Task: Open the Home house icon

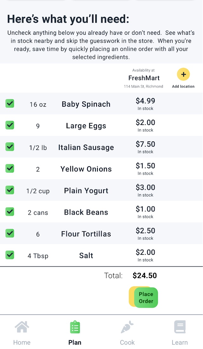Action: pos(22,327)
